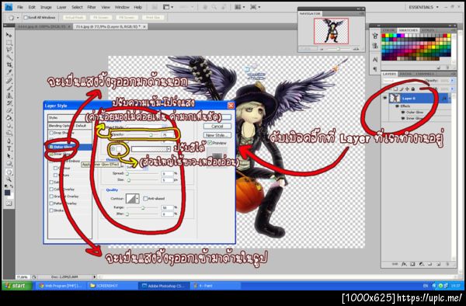This screenshot has width=466, height=306.
Task: Open the Character panel icon in the dock
Action: click(375, 60)
